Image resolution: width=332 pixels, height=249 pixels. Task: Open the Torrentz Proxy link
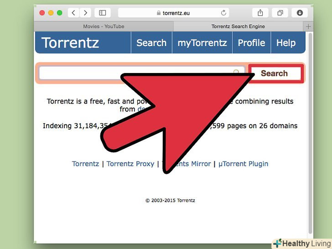pyautogui.click(x=130, y=164)
